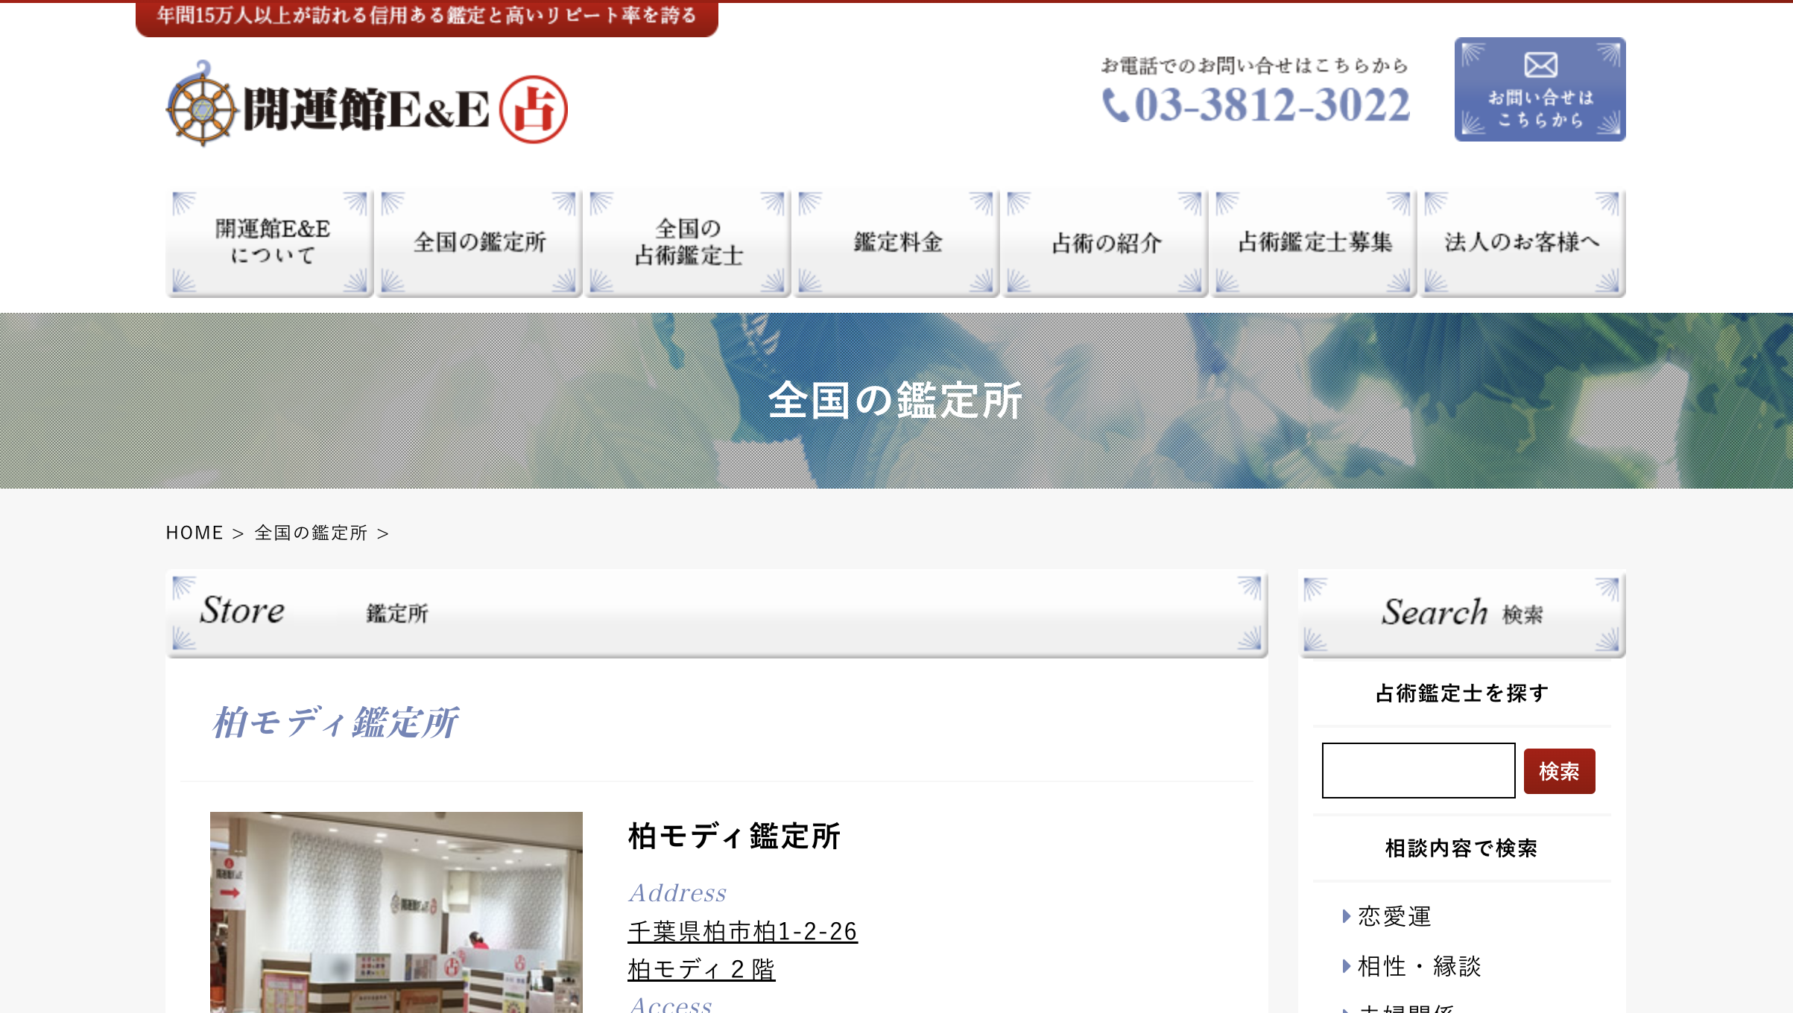Click the 検索 search button

click(1559, 770)
